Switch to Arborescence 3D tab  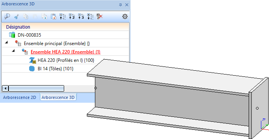pos(58,97)
